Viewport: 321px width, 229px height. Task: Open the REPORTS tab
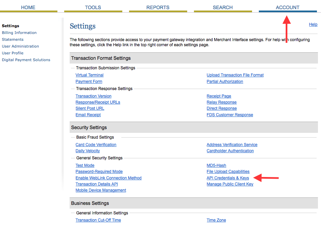pyautogui.click(x=158, y=7)
